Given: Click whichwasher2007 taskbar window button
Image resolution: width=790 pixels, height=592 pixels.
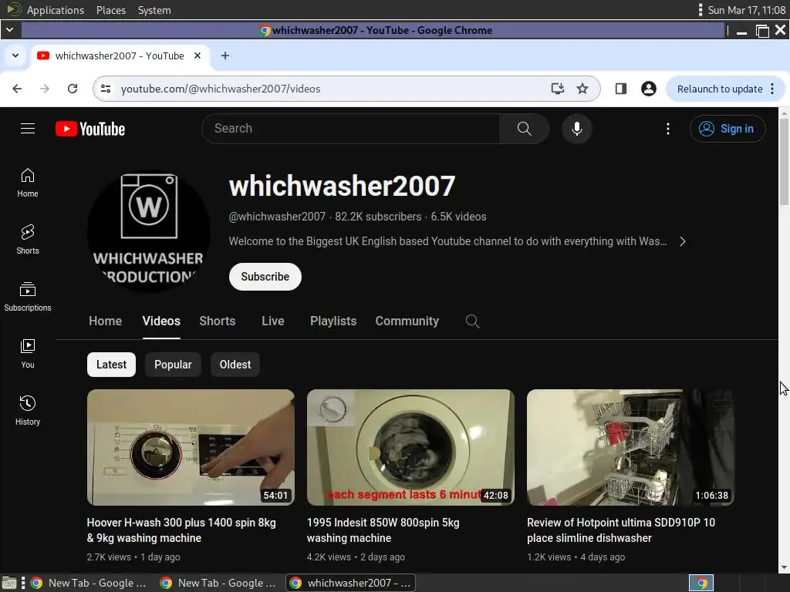Looking at the screenshot, I should [351, 583].
